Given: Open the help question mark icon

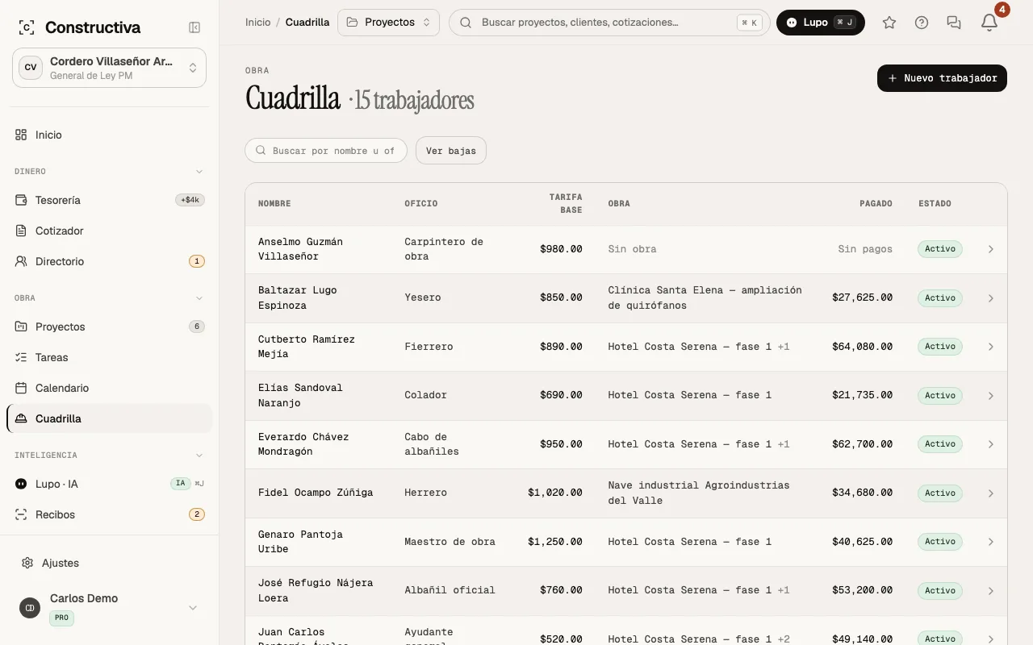Looking at the screenshot, I should (922, 23).
